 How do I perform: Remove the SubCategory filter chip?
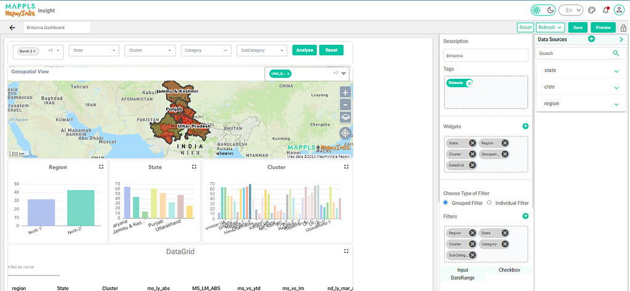(472, 255)
